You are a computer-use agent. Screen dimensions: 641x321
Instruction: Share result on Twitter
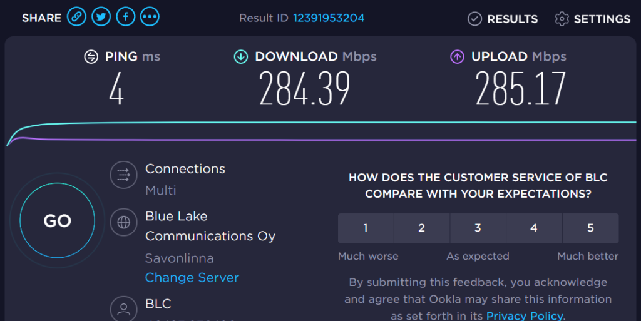pos(101,17)
